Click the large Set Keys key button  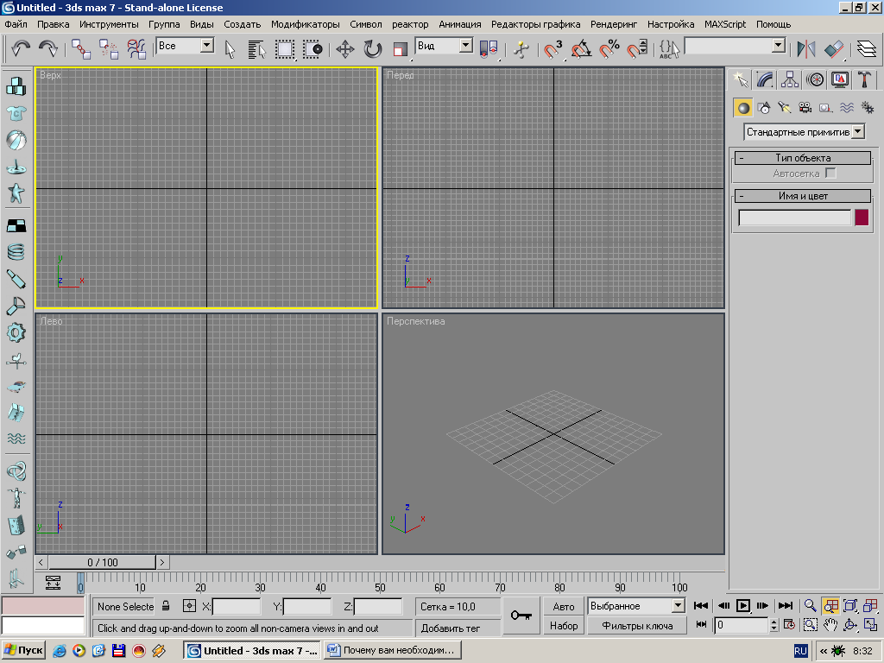tap(521, 616)
